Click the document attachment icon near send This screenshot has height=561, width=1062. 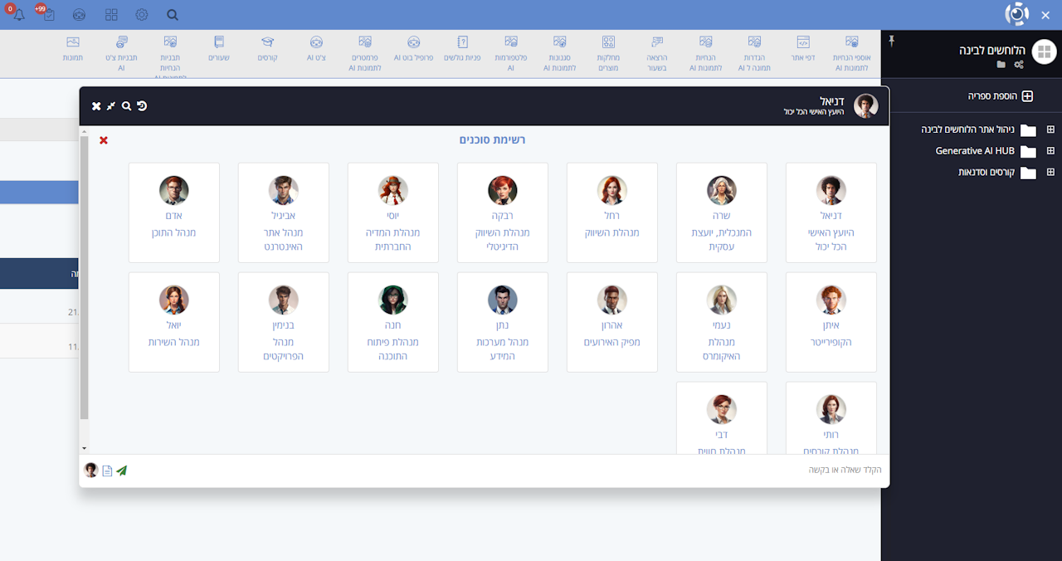tap(107, 471)
